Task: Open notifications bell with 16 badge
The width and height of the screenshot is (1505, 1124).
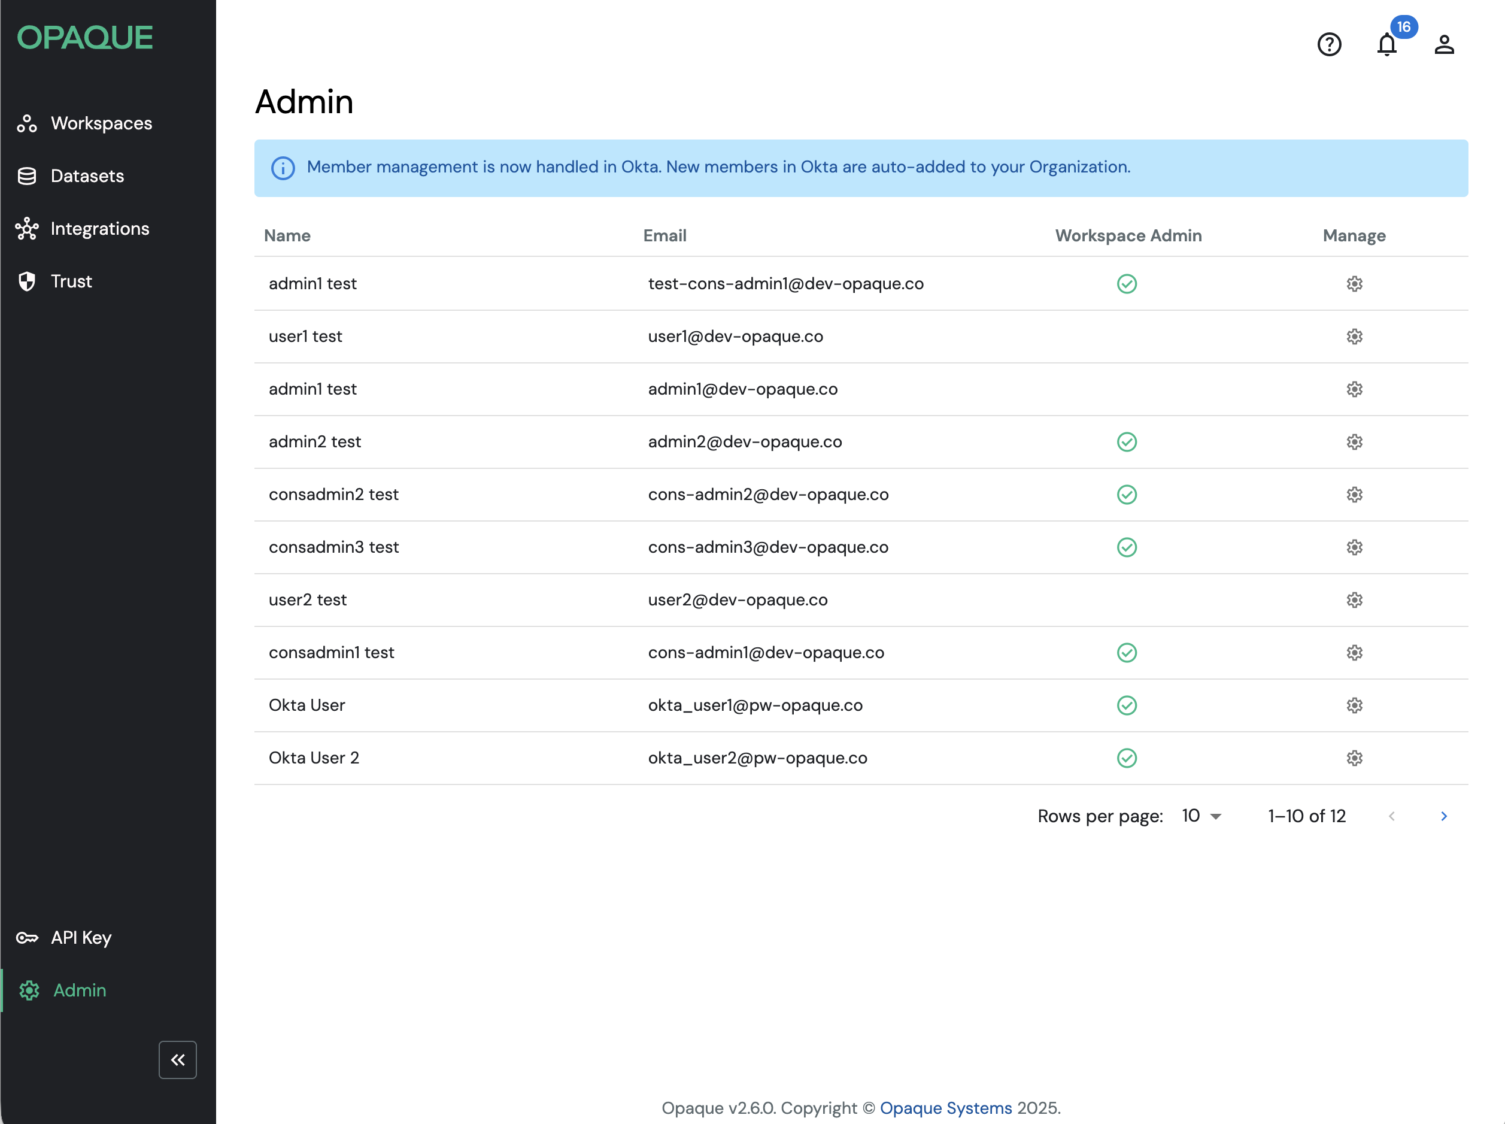Action: 1386,45
